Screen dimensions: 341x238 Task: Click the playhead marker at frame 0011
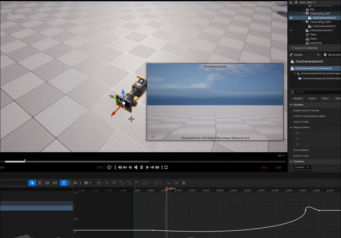(x=167, y=189)
